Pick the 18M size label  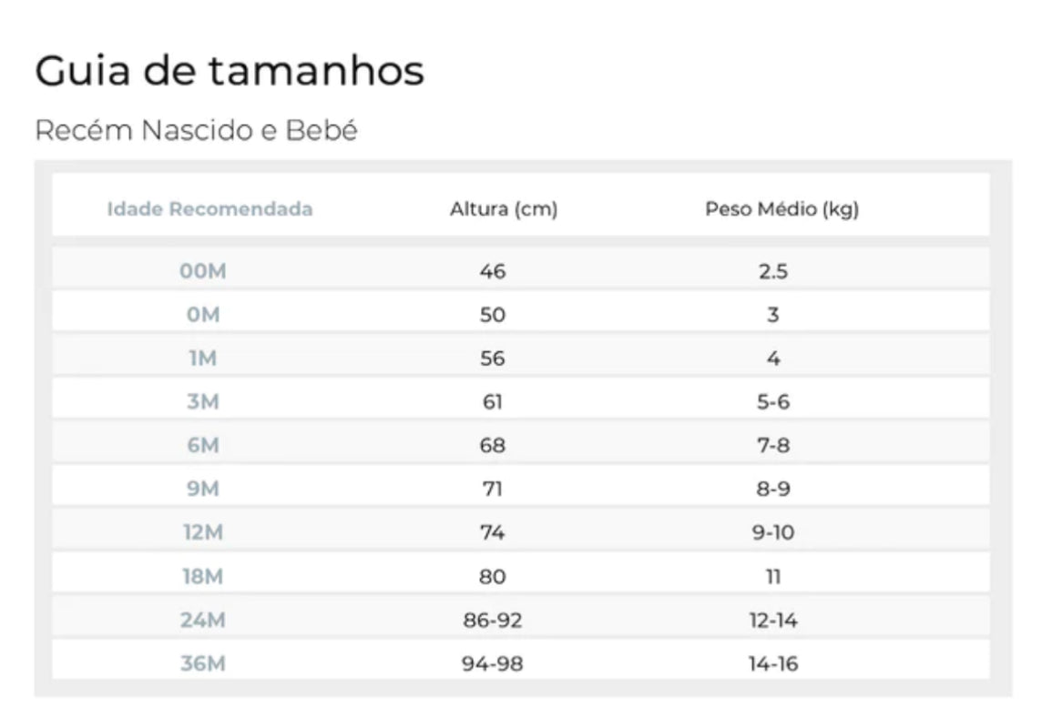tap(203, 577)
